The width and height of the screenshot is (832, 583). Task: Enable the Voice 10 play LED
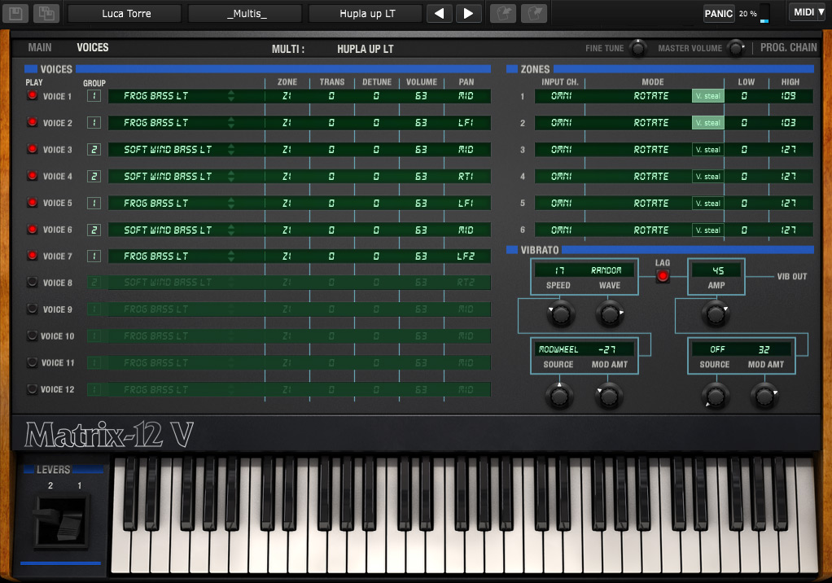click(x=33, y=335)
